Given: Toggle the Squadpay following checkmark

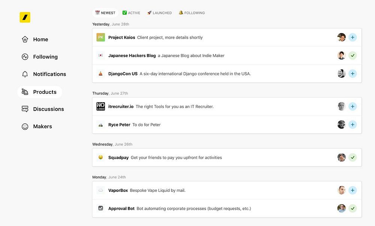Looking at the screenshot, I should tap(352, 157).
